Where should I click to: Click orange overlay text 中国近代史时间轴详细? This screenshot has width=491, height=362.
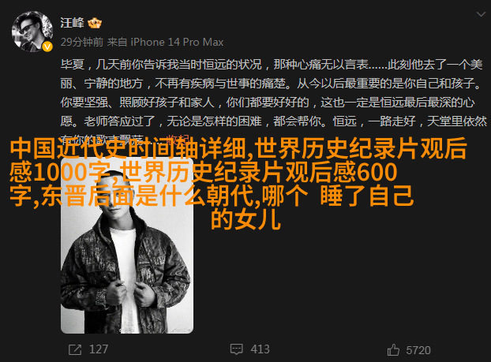(x=127, y=148)
